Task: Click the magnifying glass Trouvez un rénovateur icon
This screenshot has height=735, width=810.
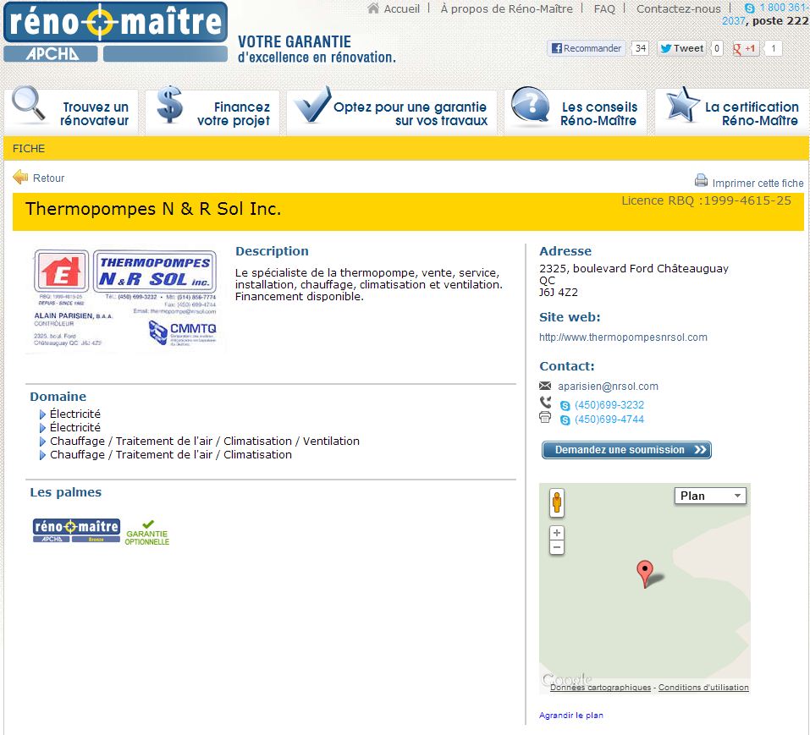Action: point(28,103)
